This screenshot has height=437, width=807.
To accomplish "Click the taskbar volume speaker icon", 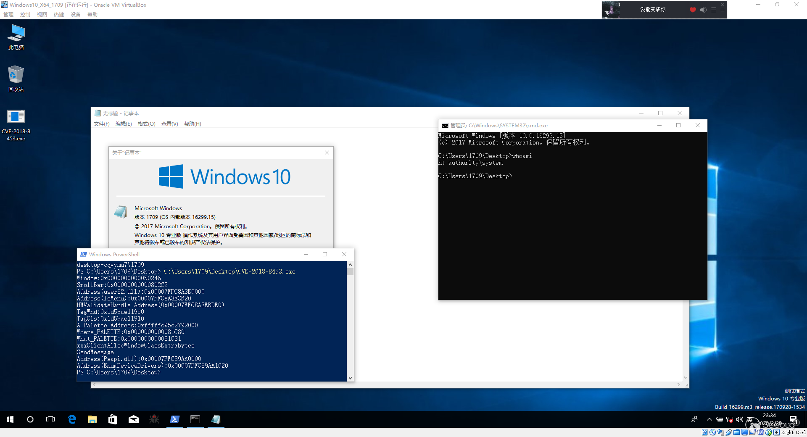I will 740,419.
